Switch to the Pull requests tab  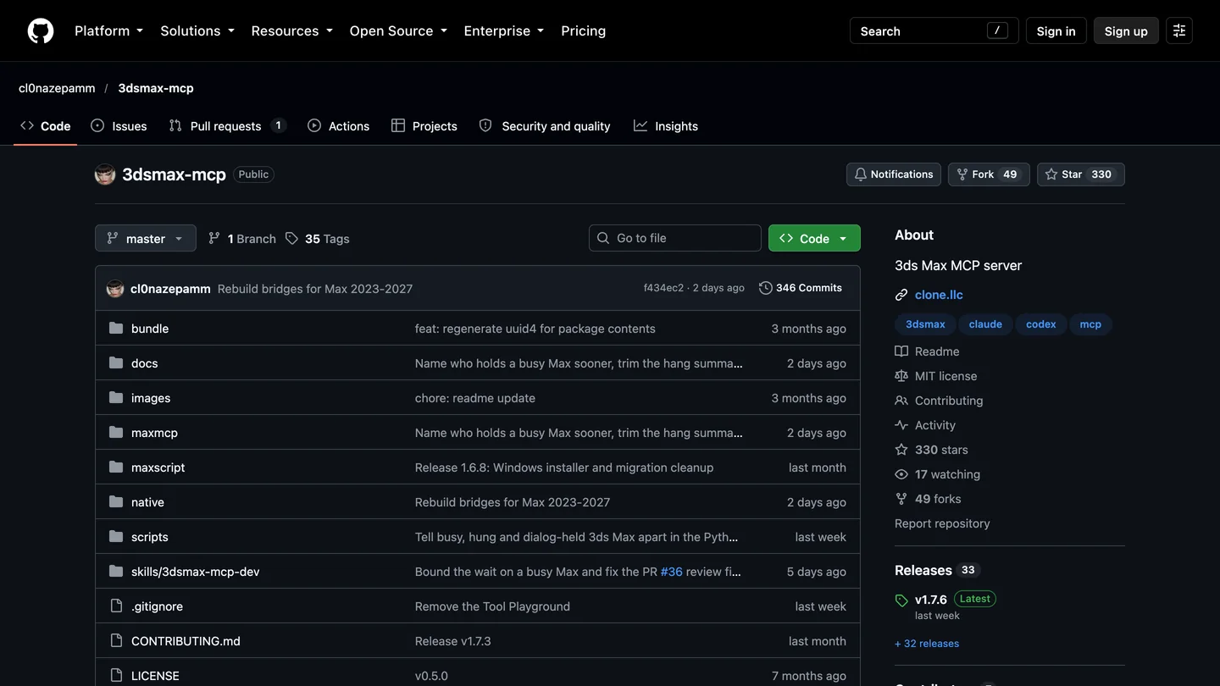click(x=227, y=126)
